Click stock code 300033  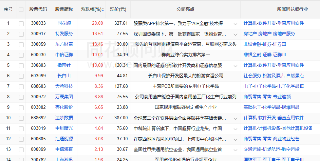38,23
